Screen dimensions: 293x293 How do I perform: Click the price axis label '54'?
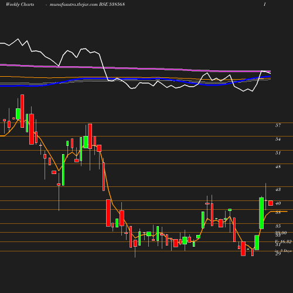pyautogui.click(x=278, y=139)
